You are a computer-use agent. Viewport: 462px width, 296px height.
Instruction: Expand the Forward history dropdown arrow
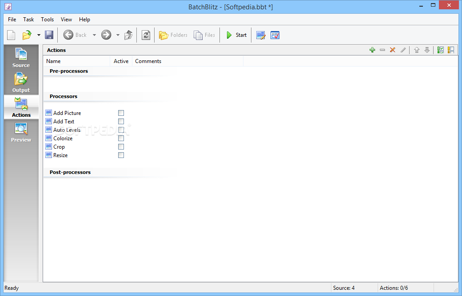coord(118,35)
